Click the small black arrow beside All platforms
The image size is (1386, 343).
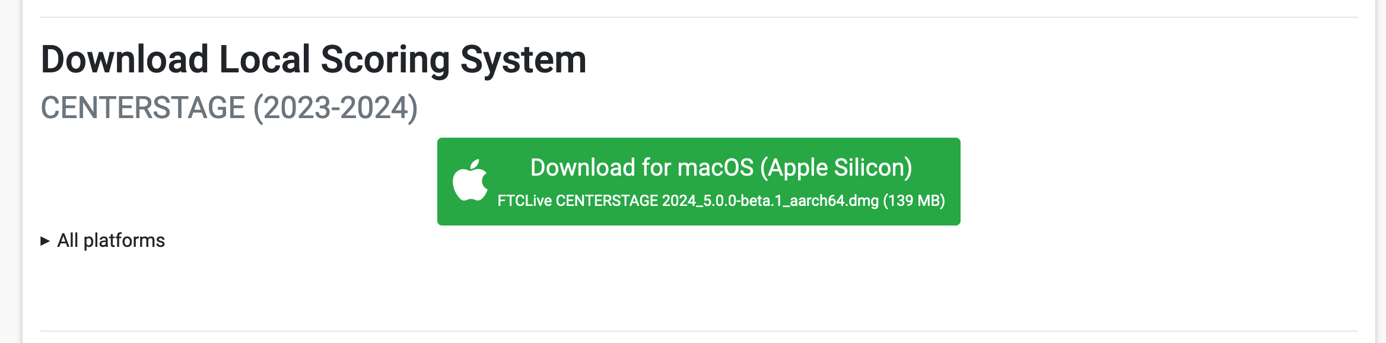pyautogui.click(x=45, y=240)
